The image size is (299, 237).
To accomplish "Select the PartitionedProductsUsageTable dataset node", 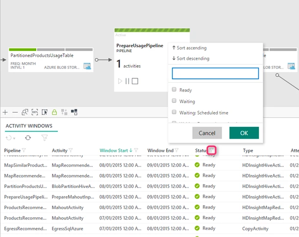I will pyautogui.click(x=50, y=60).
